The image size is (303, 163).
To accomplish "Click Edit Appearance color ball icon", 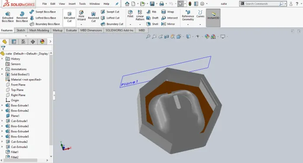I will 207,36.
